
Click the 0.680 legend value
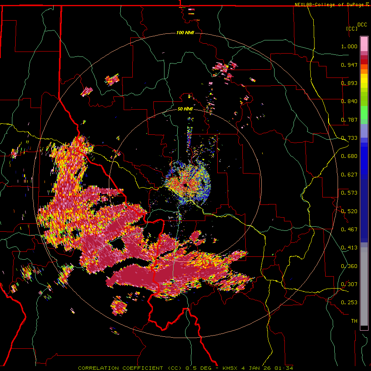pos(349,156)
